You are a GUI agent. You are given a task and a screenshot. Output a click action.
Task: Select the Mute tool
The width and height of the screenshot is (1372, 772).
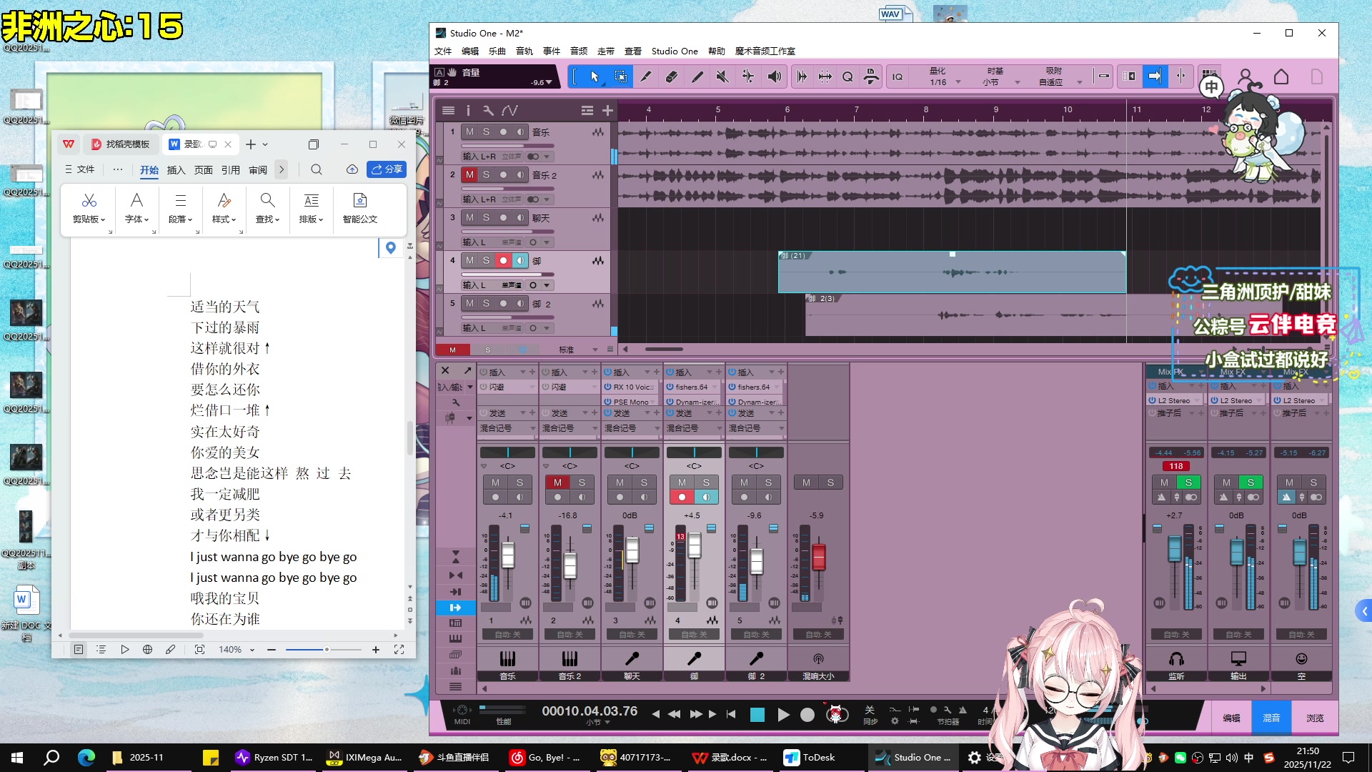point(722,76)
